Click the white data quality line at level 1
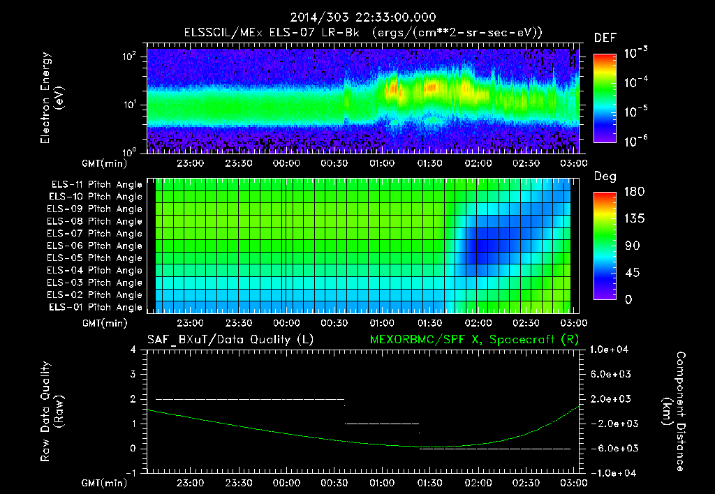The image size is (715, 494). pos(382,424)
